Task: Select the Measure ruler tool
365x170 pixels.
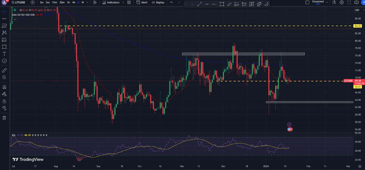Action: point(4,70)
